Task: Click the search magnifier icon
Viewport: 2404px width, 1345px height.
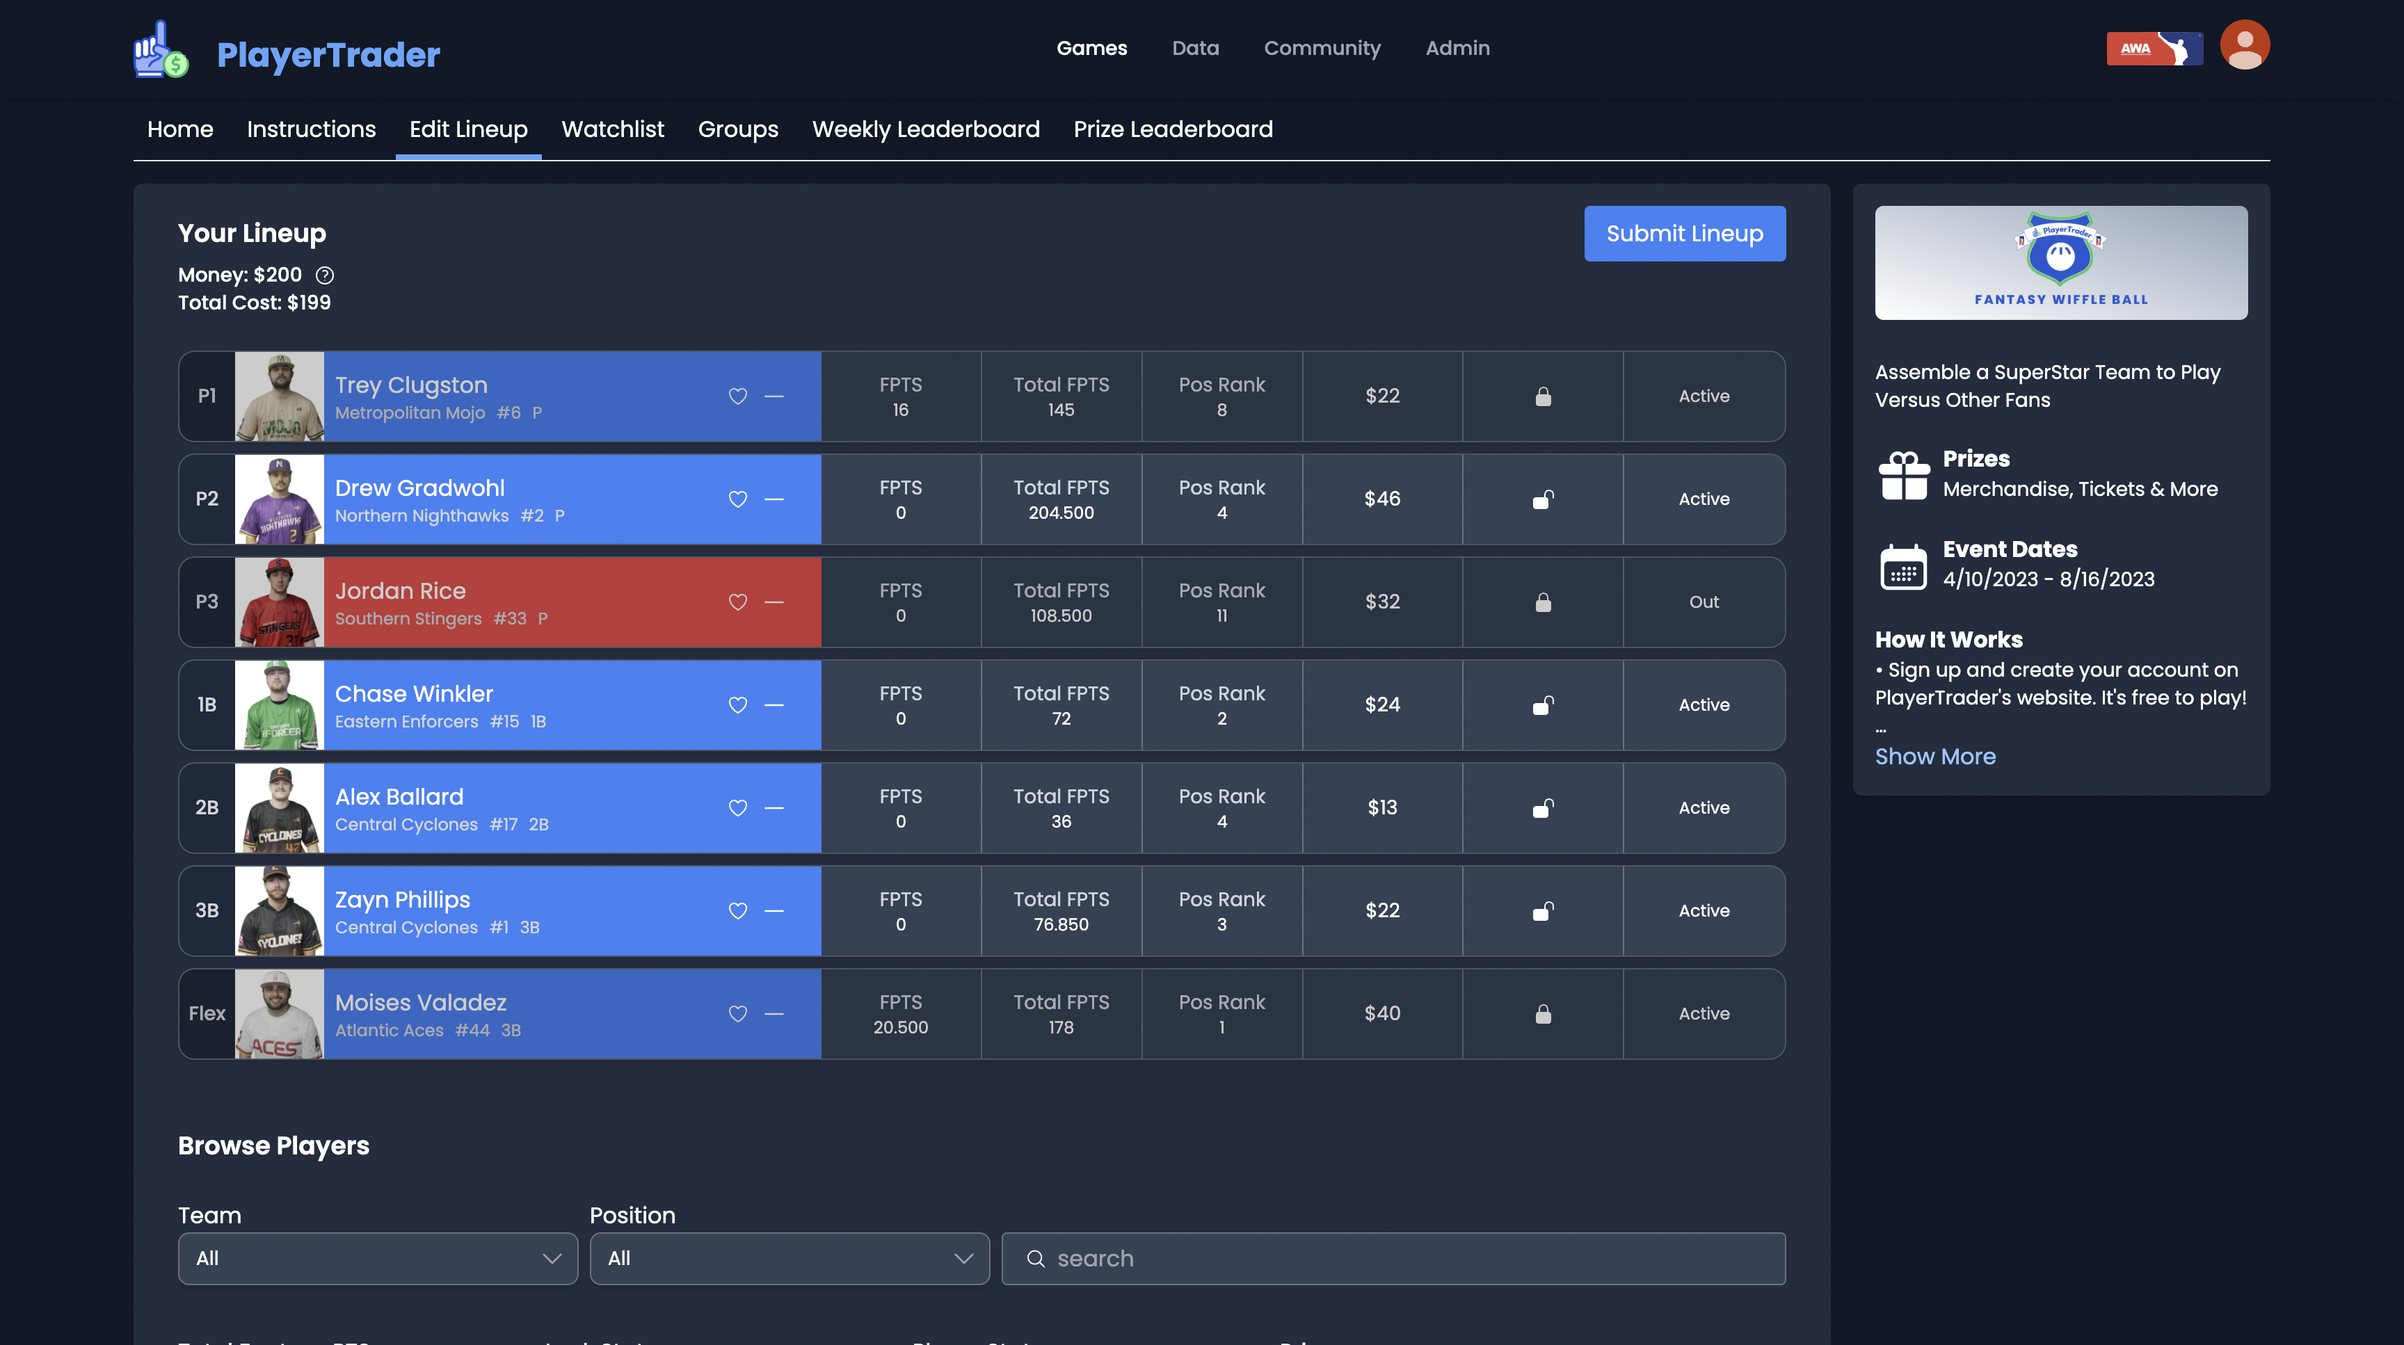Action: (x=1035, y=1259)
